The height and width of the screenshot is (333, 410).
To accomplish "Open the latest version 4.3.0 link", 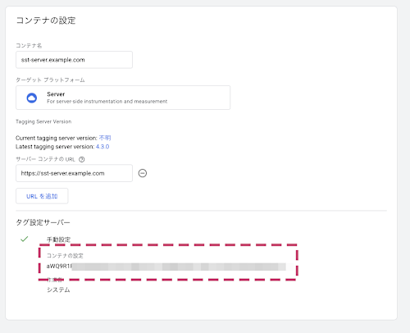I will [102, 147].
